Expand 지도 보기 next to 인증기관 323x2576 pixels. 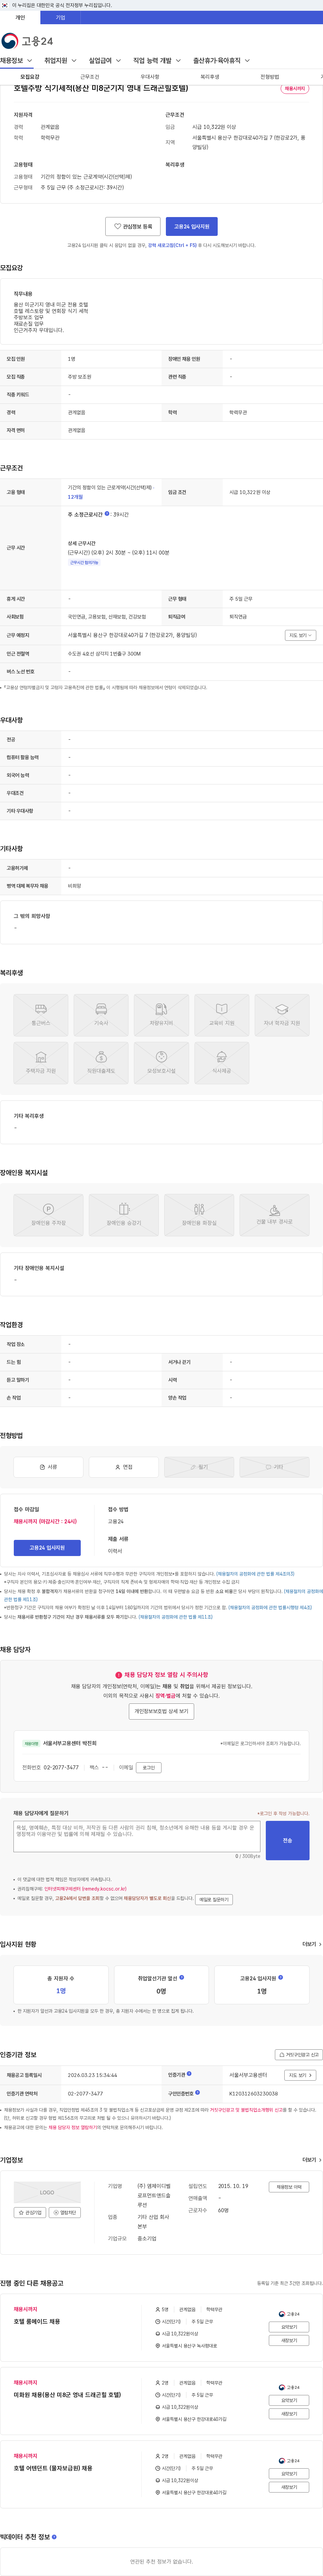[300, 2075]
